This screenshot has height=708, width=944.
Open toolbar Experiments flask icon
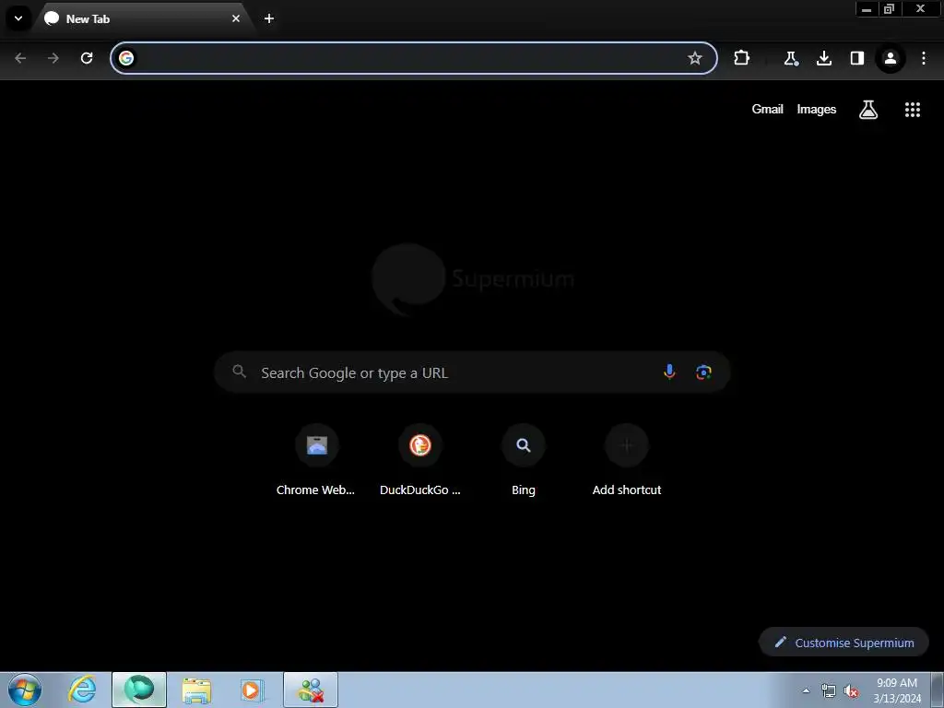click(790, 58)
